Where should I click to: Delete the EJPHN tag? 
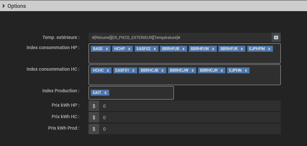[246, 70]
